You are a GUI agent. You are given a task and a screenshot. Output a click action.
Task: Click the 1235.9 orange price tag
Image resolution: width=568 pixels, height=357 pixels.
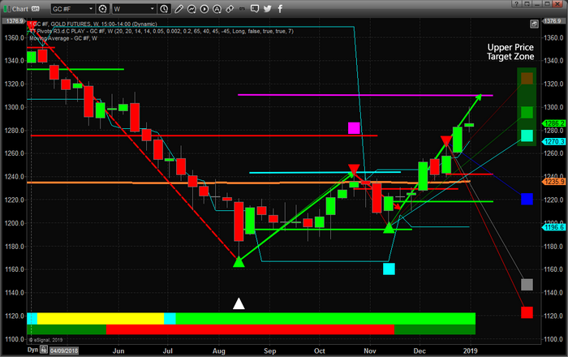click(554, 182)
